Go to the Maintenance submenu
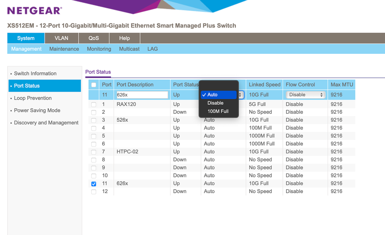The image size is (385, 235). click(x=64, y=49)
